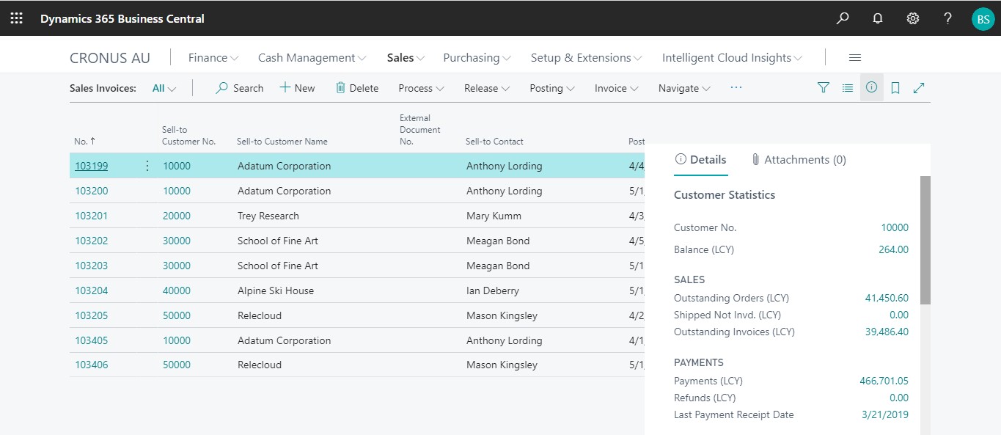Expand page with the full-screen arrows icon

tap(919, 88)
